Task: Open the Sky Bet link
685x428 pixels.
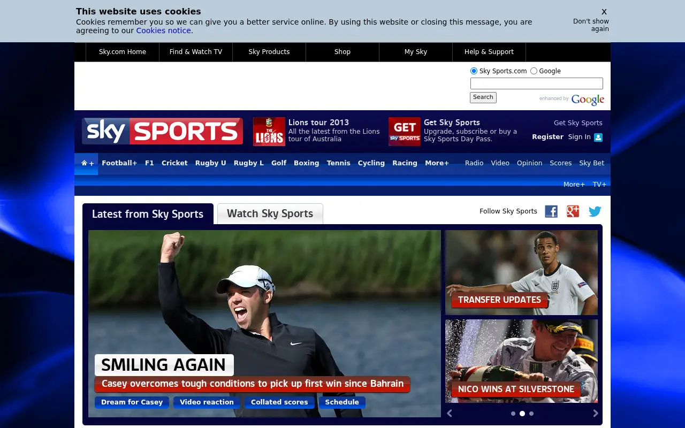Action: tap(592, 163)
